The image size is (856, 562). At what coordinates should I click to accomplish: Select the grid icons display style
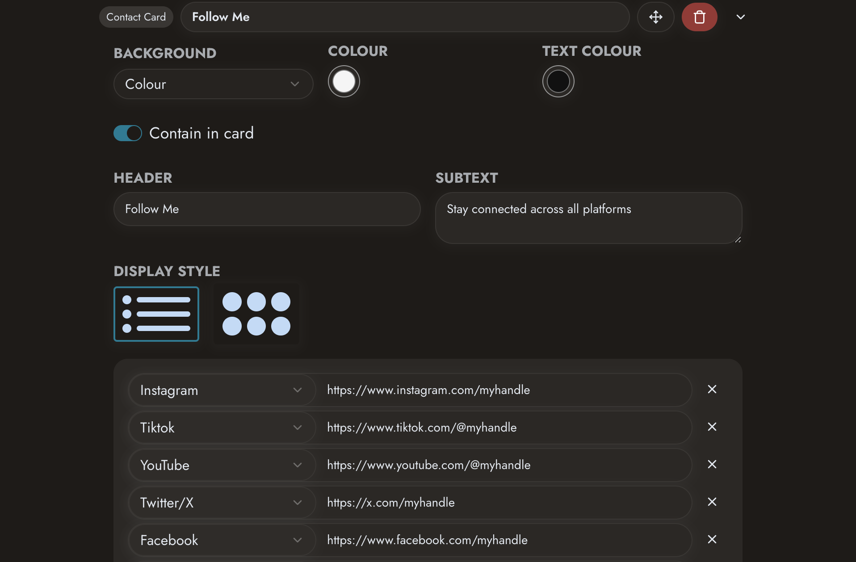point(256,314)
